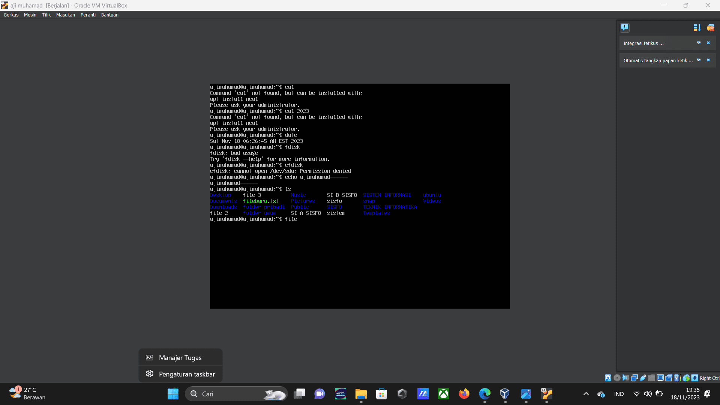The image size is (720, 405).
Task: Click the battery status tray icon
Action: 659,394
